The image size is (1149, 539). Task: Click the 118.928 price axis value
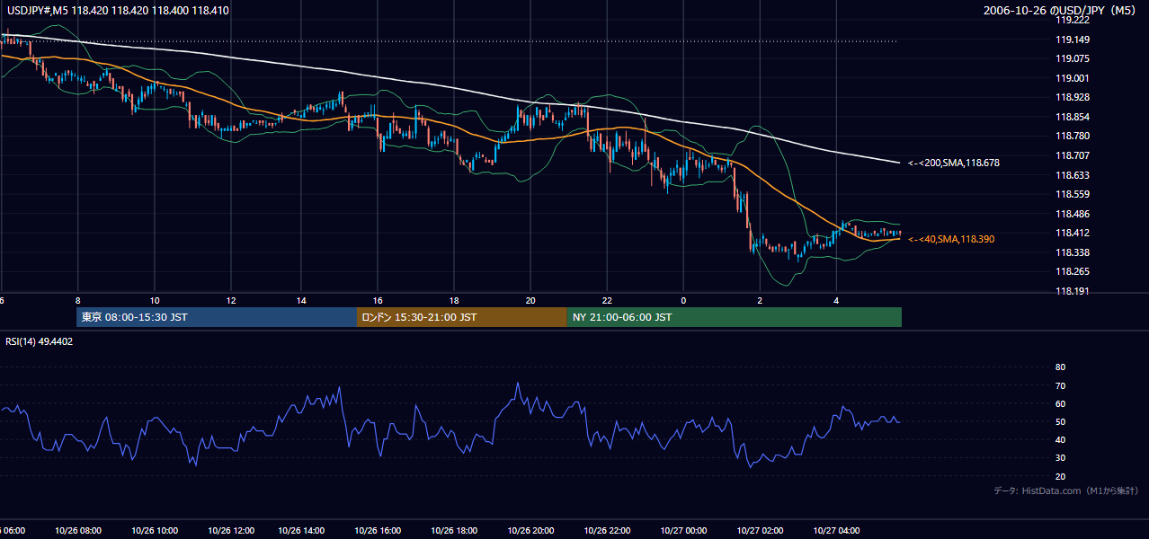pos(1073,97)
